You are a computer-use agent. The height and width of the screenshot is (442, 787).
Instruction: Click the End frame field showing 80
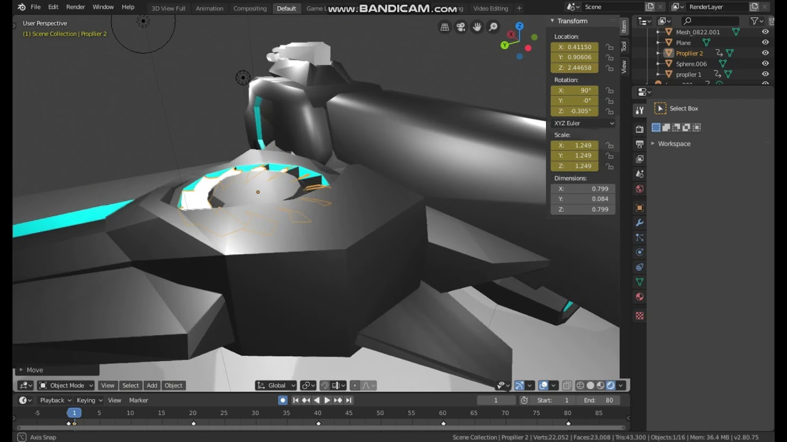598,400
